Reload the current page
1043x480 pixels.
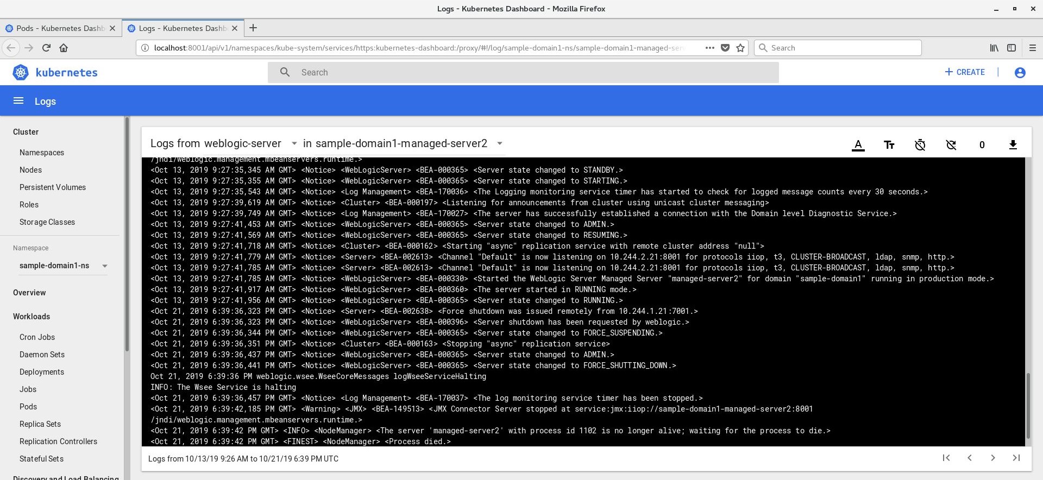tap(46, 48)
